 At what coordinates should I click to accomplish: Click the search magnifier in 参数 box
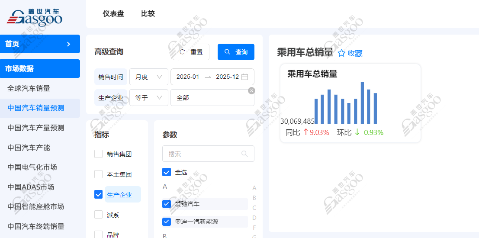click(x=244, y=154)
